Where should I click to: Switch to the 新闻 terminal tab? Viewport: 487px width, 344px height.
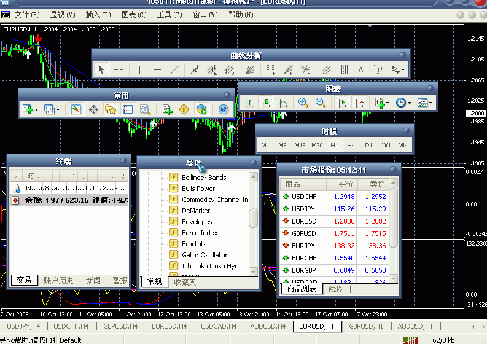click(93, 281)
